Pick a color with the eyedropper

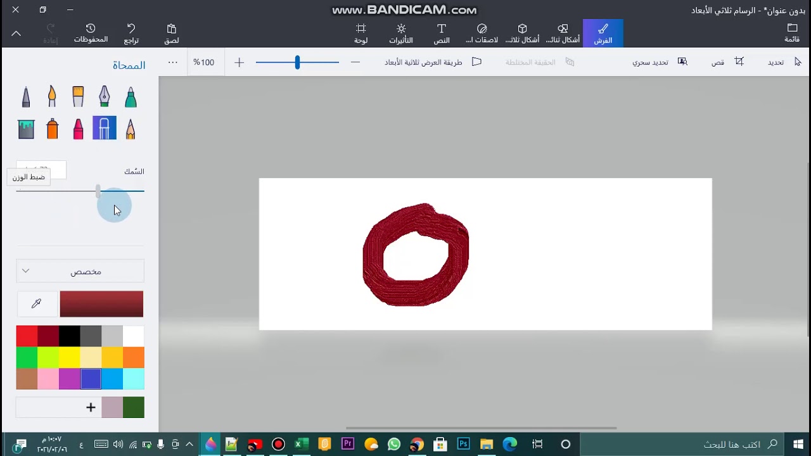click(36, 304)
